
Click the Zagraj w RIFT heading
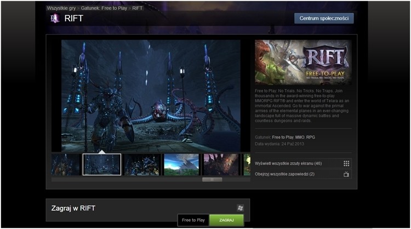coord(73,208)
